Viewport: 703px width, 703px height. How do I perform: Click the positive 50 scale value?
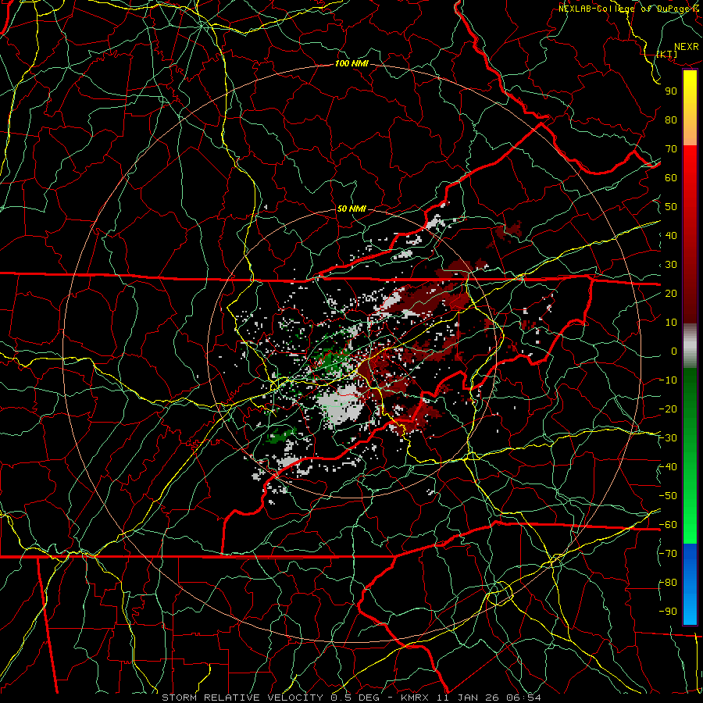(x=671, y=207)
